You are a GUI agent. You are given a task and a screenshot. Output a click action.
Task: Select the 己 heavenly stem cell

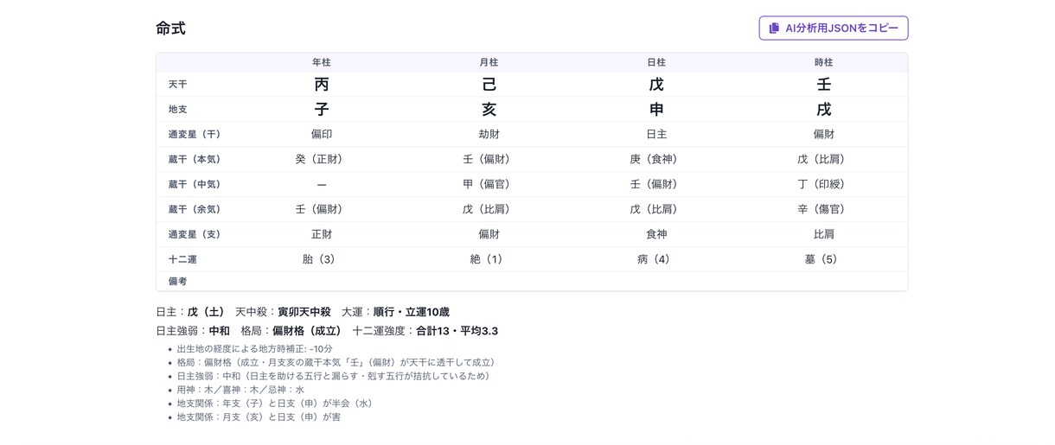[x=489, y=85]
